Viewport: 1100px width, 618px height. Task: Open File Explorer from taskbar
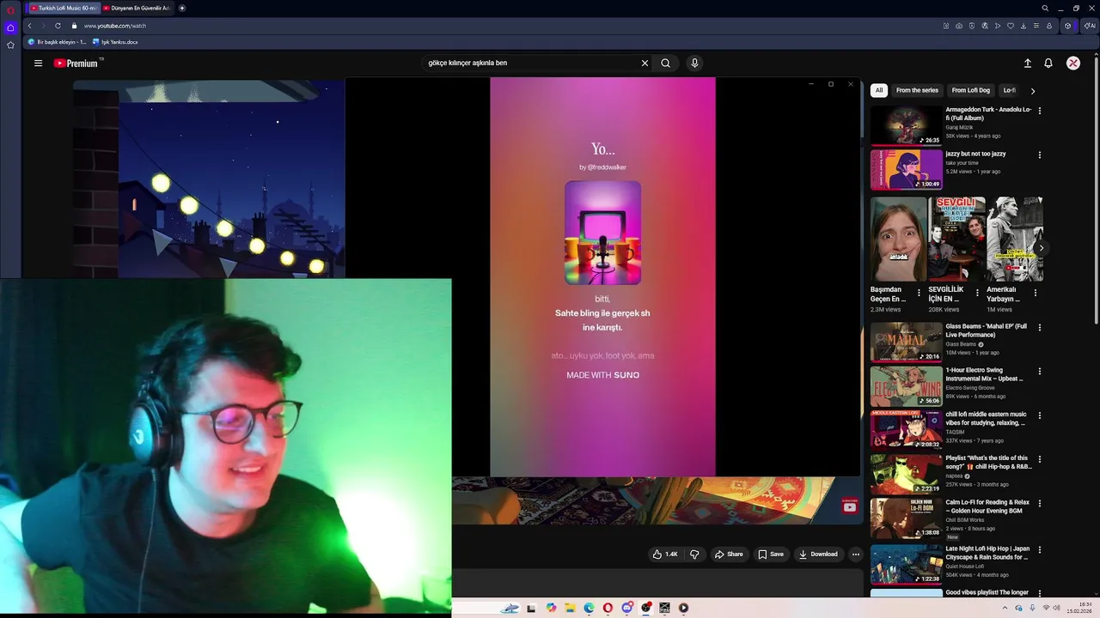[569, 608]
